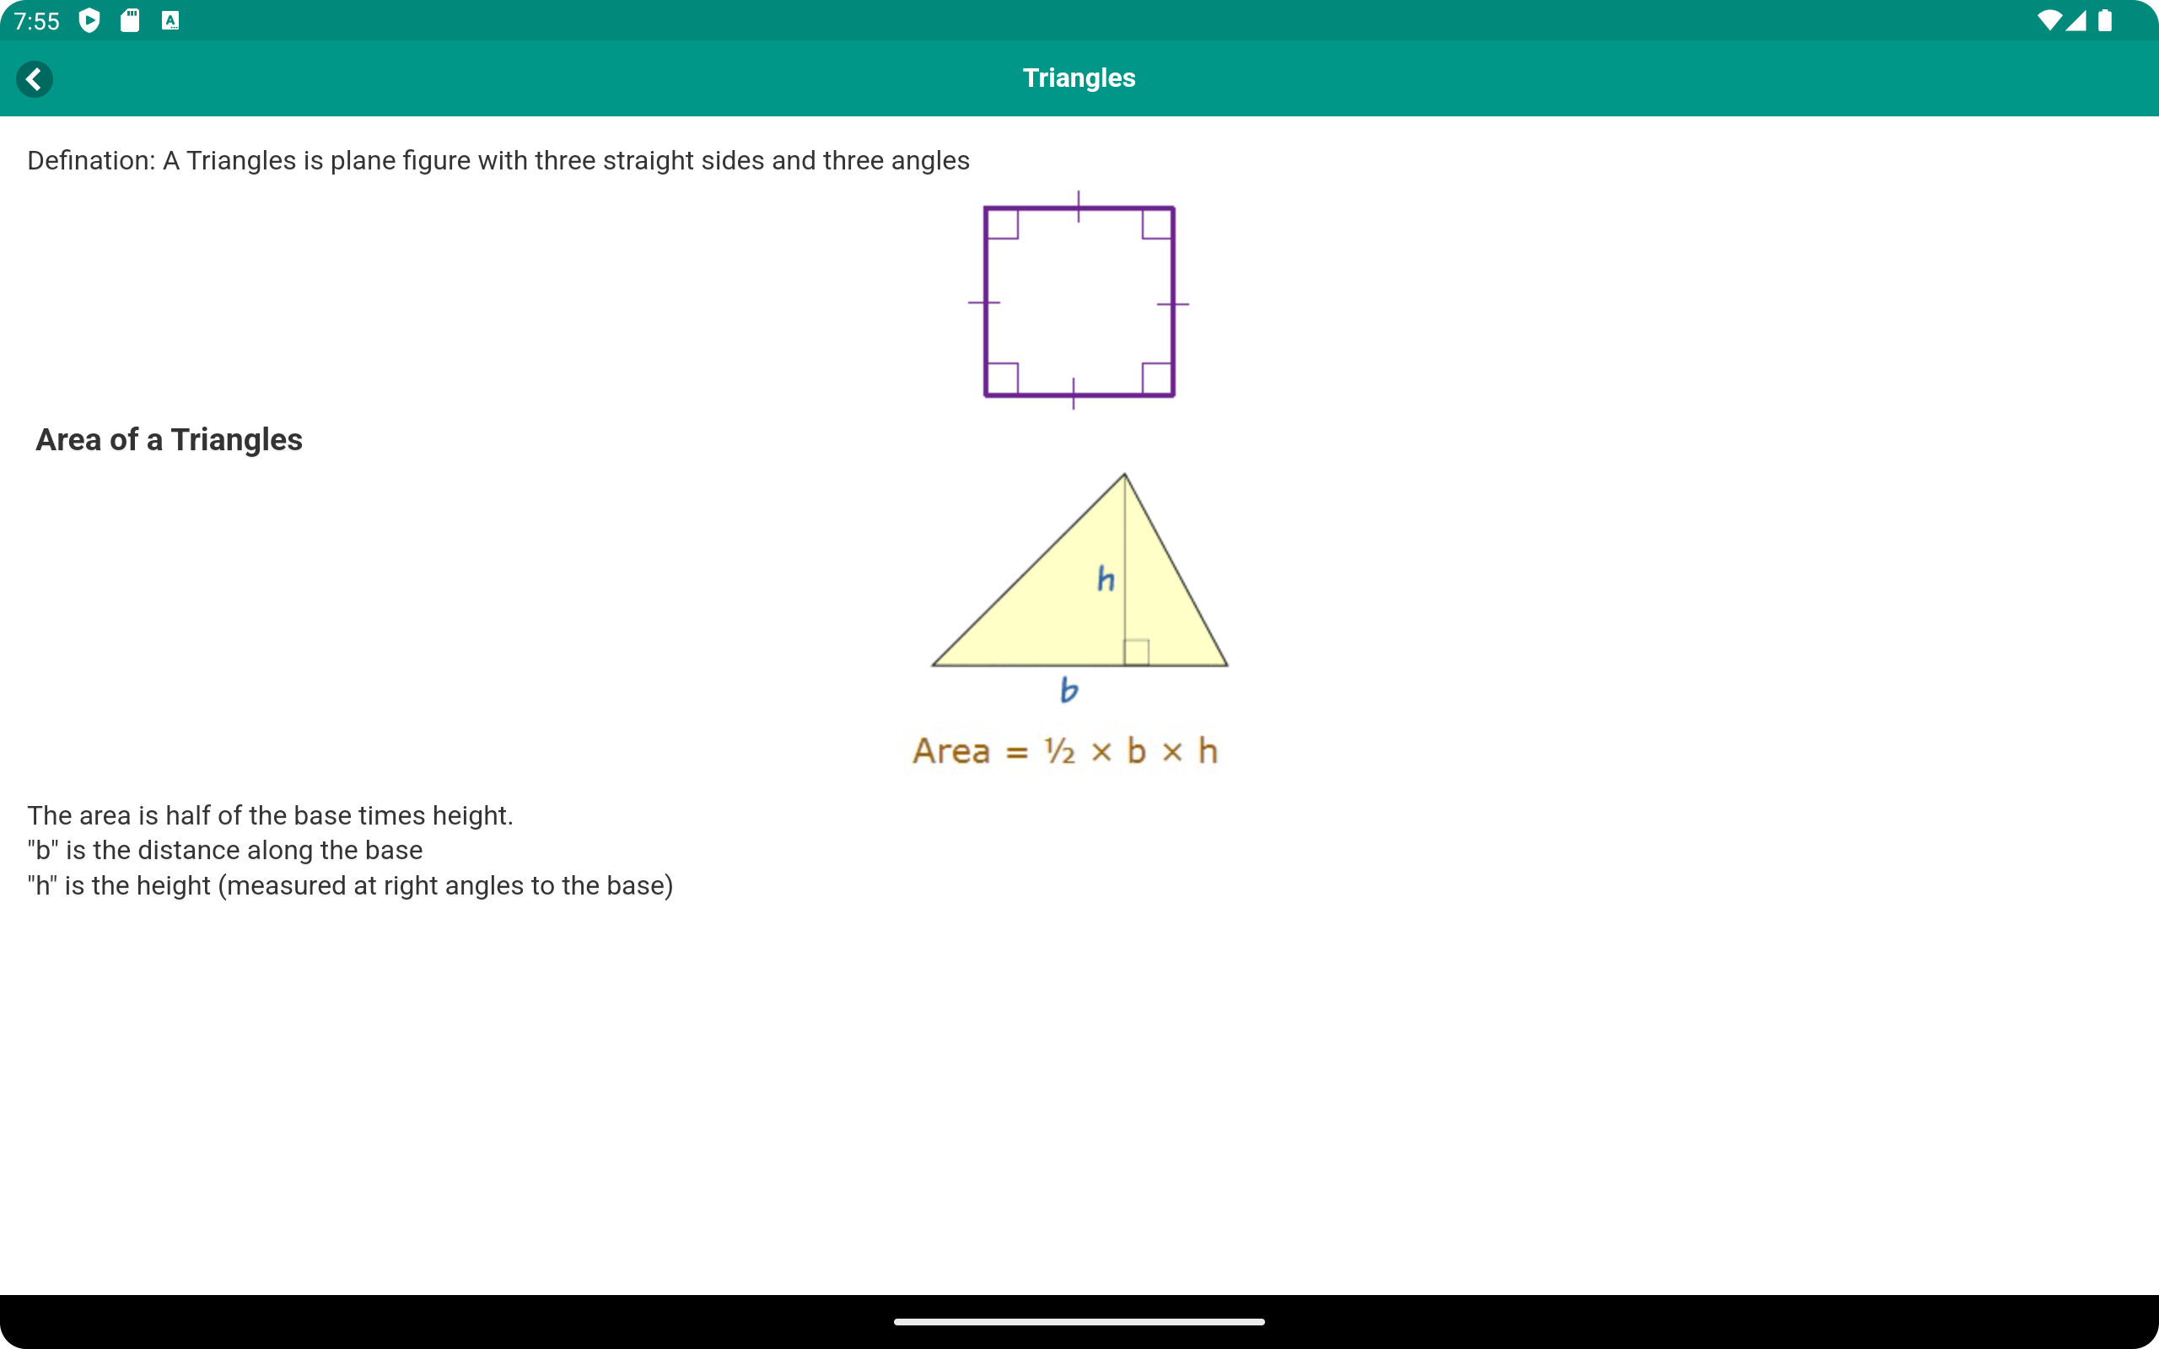
Task: Tap the battery icon
Action: [x=2106, y=20]
